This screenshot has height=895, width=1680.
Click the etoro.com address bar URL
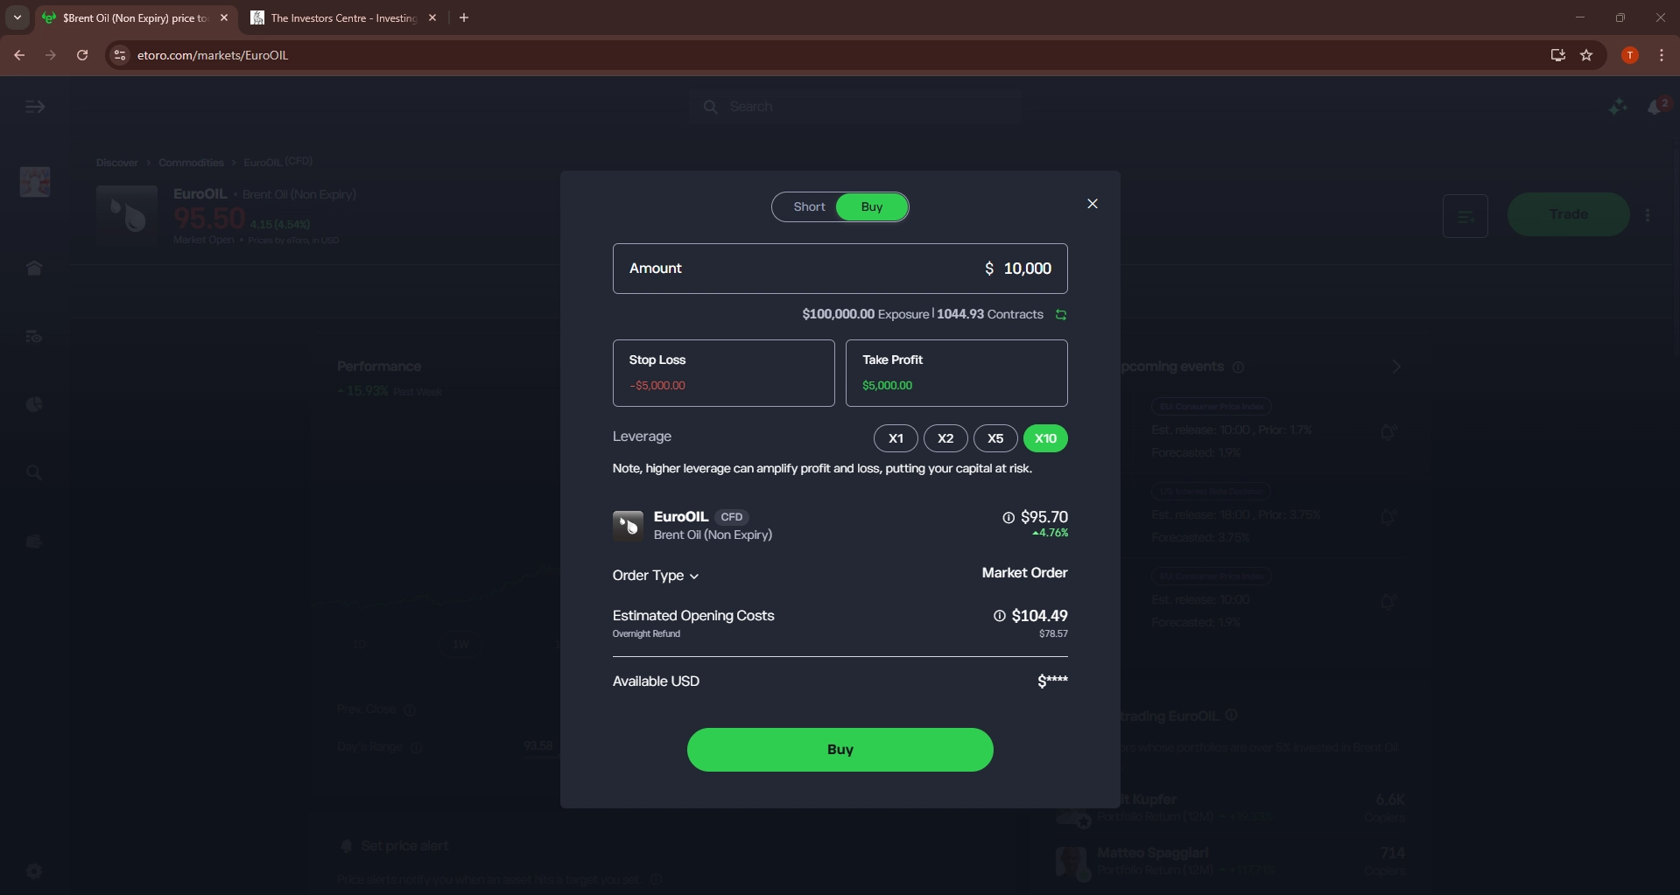[213, 55]
